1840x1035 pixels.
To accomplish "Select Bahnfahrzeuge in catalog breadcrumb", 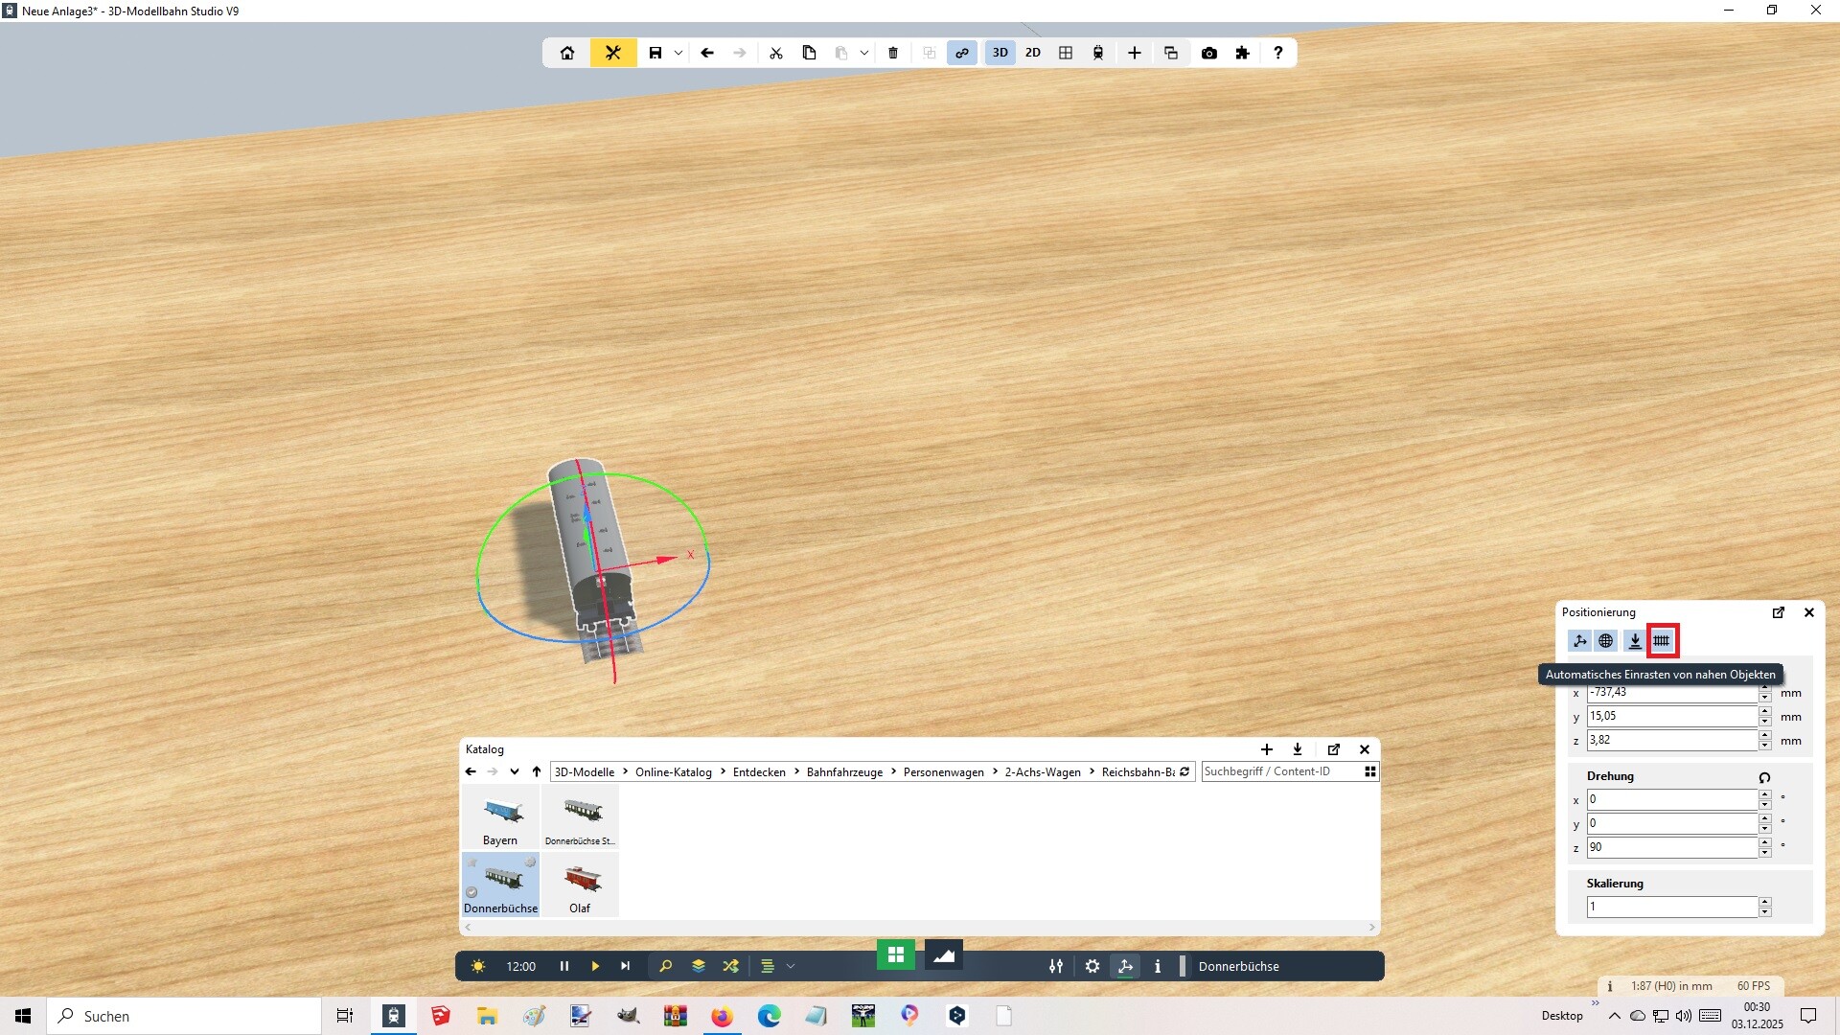I will pos(844,771).
